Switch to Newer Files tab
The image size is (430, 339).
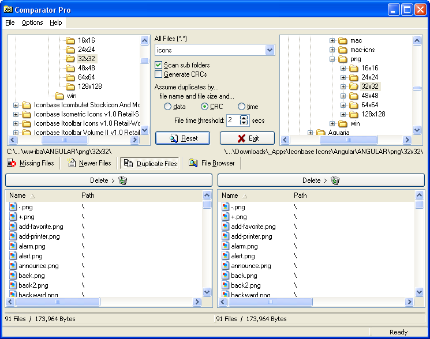click(89, 163)
